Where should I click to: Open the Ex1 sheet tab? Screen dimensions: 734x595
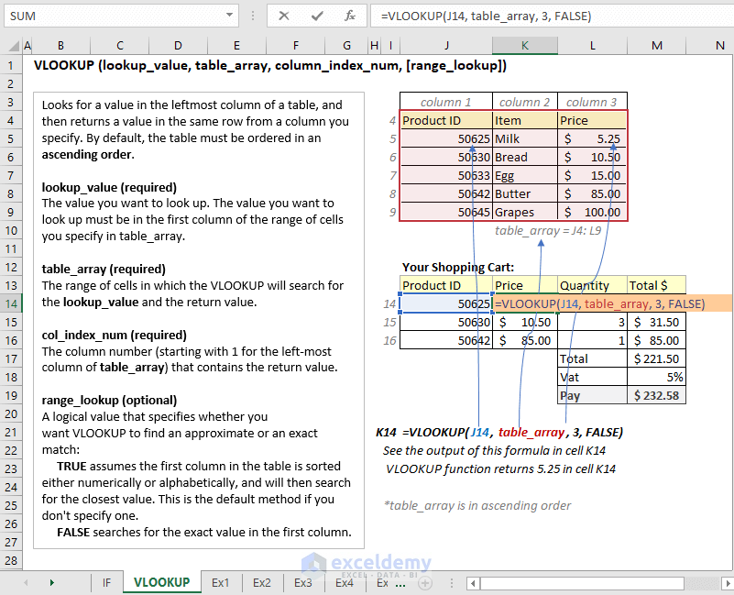221,582
